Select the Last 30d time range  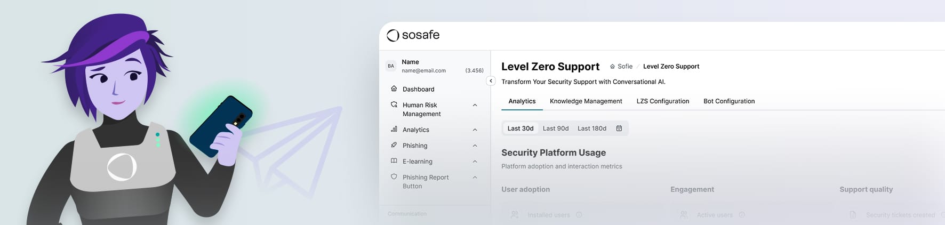[x=520, y=128]
